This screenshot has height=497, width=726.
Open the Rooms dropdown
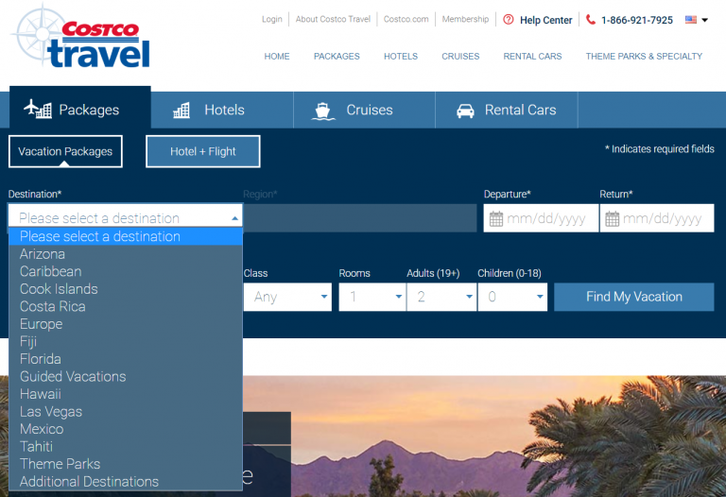(x=372, y=297)
